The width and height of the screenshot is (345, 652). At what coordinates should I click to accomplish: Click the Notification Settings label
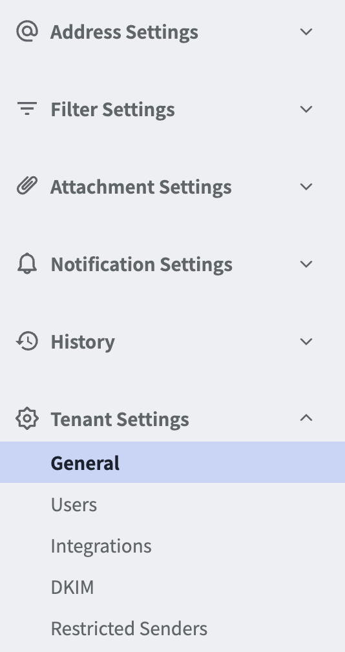(141, 265)
